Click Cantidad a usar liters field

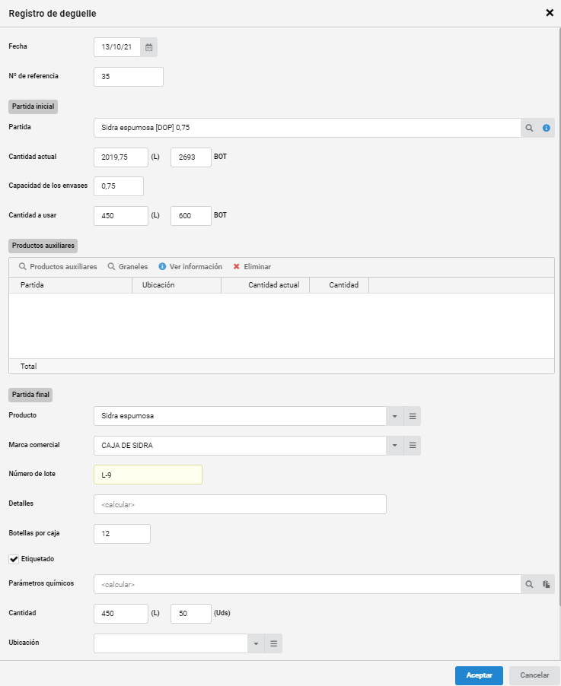pos(121,216)
